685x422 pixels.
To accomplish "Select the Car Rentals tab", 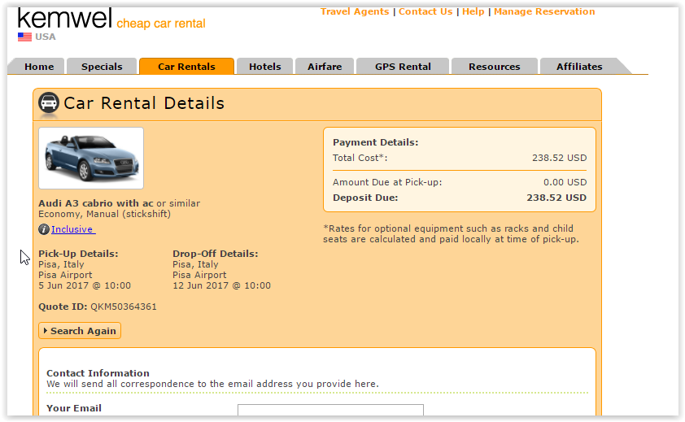I will click(186, 67).
